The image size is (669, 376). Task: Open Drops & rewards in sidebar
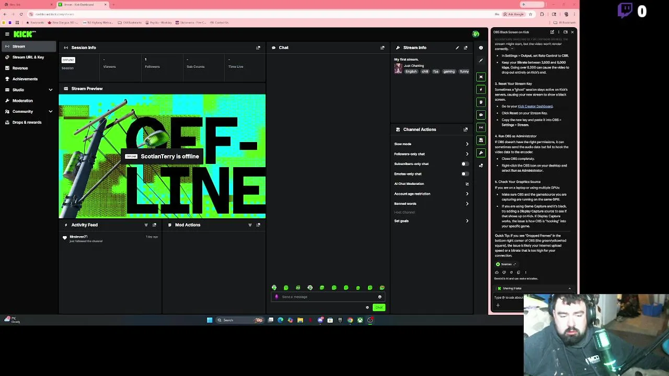tap(28, 122)
